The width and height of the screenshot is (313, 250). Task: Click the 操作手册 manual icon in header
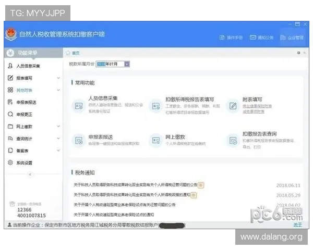pyautogui.click(x=222, y=37)
